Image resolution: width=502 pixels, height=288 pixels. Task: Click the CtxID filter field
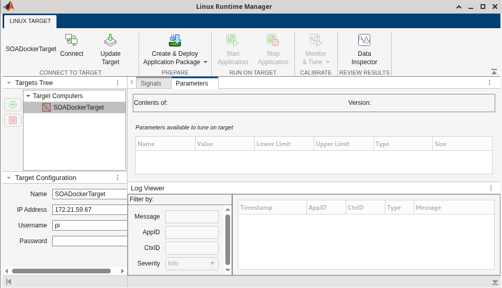pos(192,248)
